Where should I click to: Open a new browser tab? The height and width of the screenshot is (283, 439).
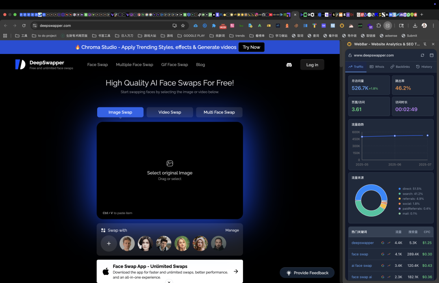click(422, 15)
